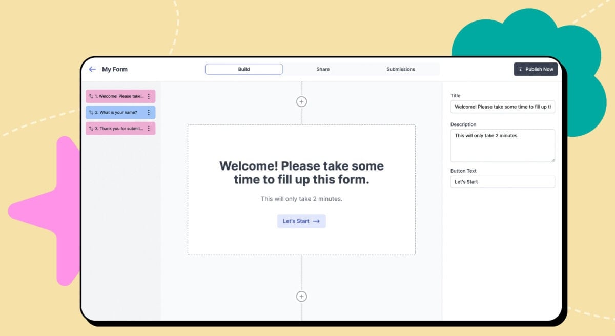Click the reorder arrows on the Welcome step
Screen dimensions: 615x336
tap(91, 96)
